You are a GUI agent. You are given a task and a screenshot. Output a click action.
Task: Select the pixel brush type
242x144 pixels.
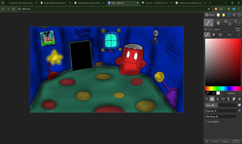(223, 99)
